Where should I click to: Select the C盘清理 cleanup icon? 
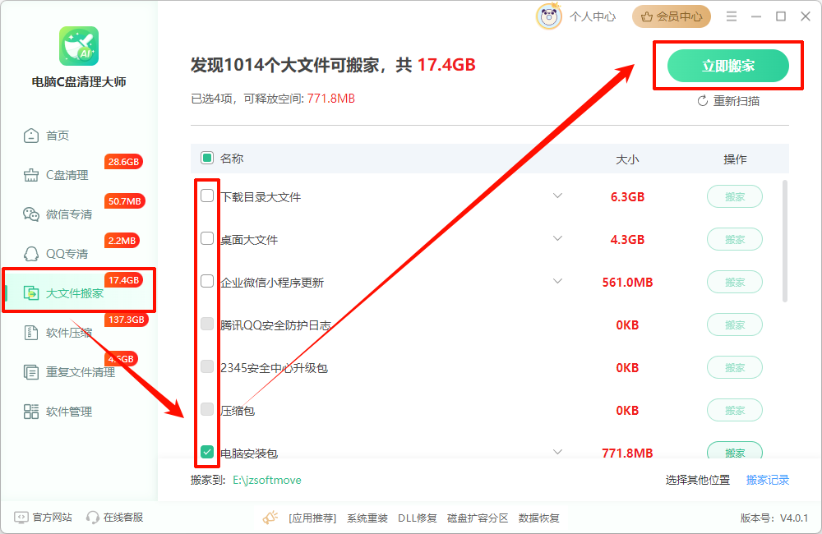(x=29, y=174)
